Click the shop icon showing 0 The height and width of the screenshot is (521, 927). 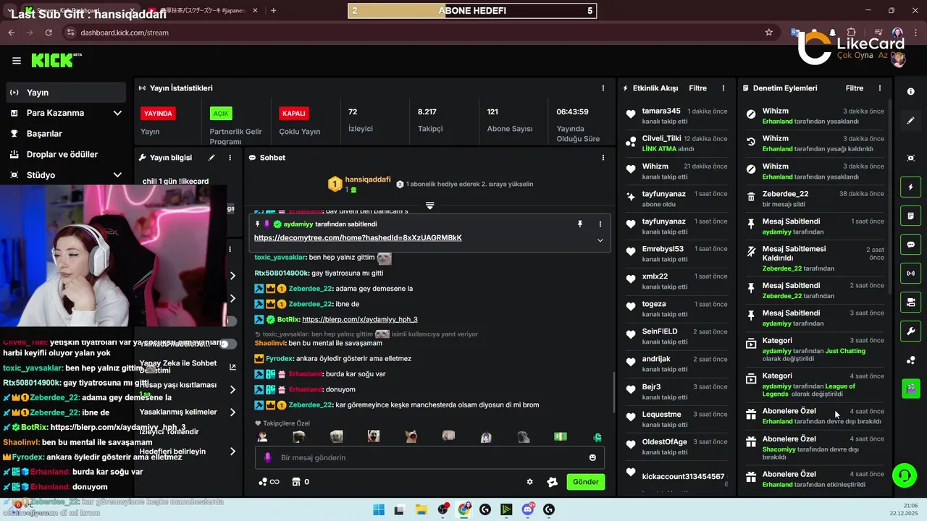tap(301, 482)
